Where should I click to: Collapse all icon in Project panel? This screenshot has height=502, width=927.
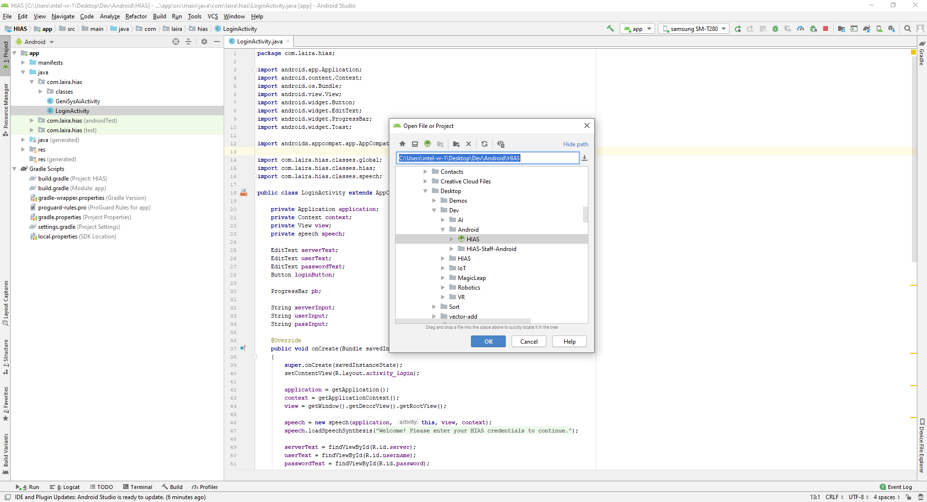(x=188, y=42)
